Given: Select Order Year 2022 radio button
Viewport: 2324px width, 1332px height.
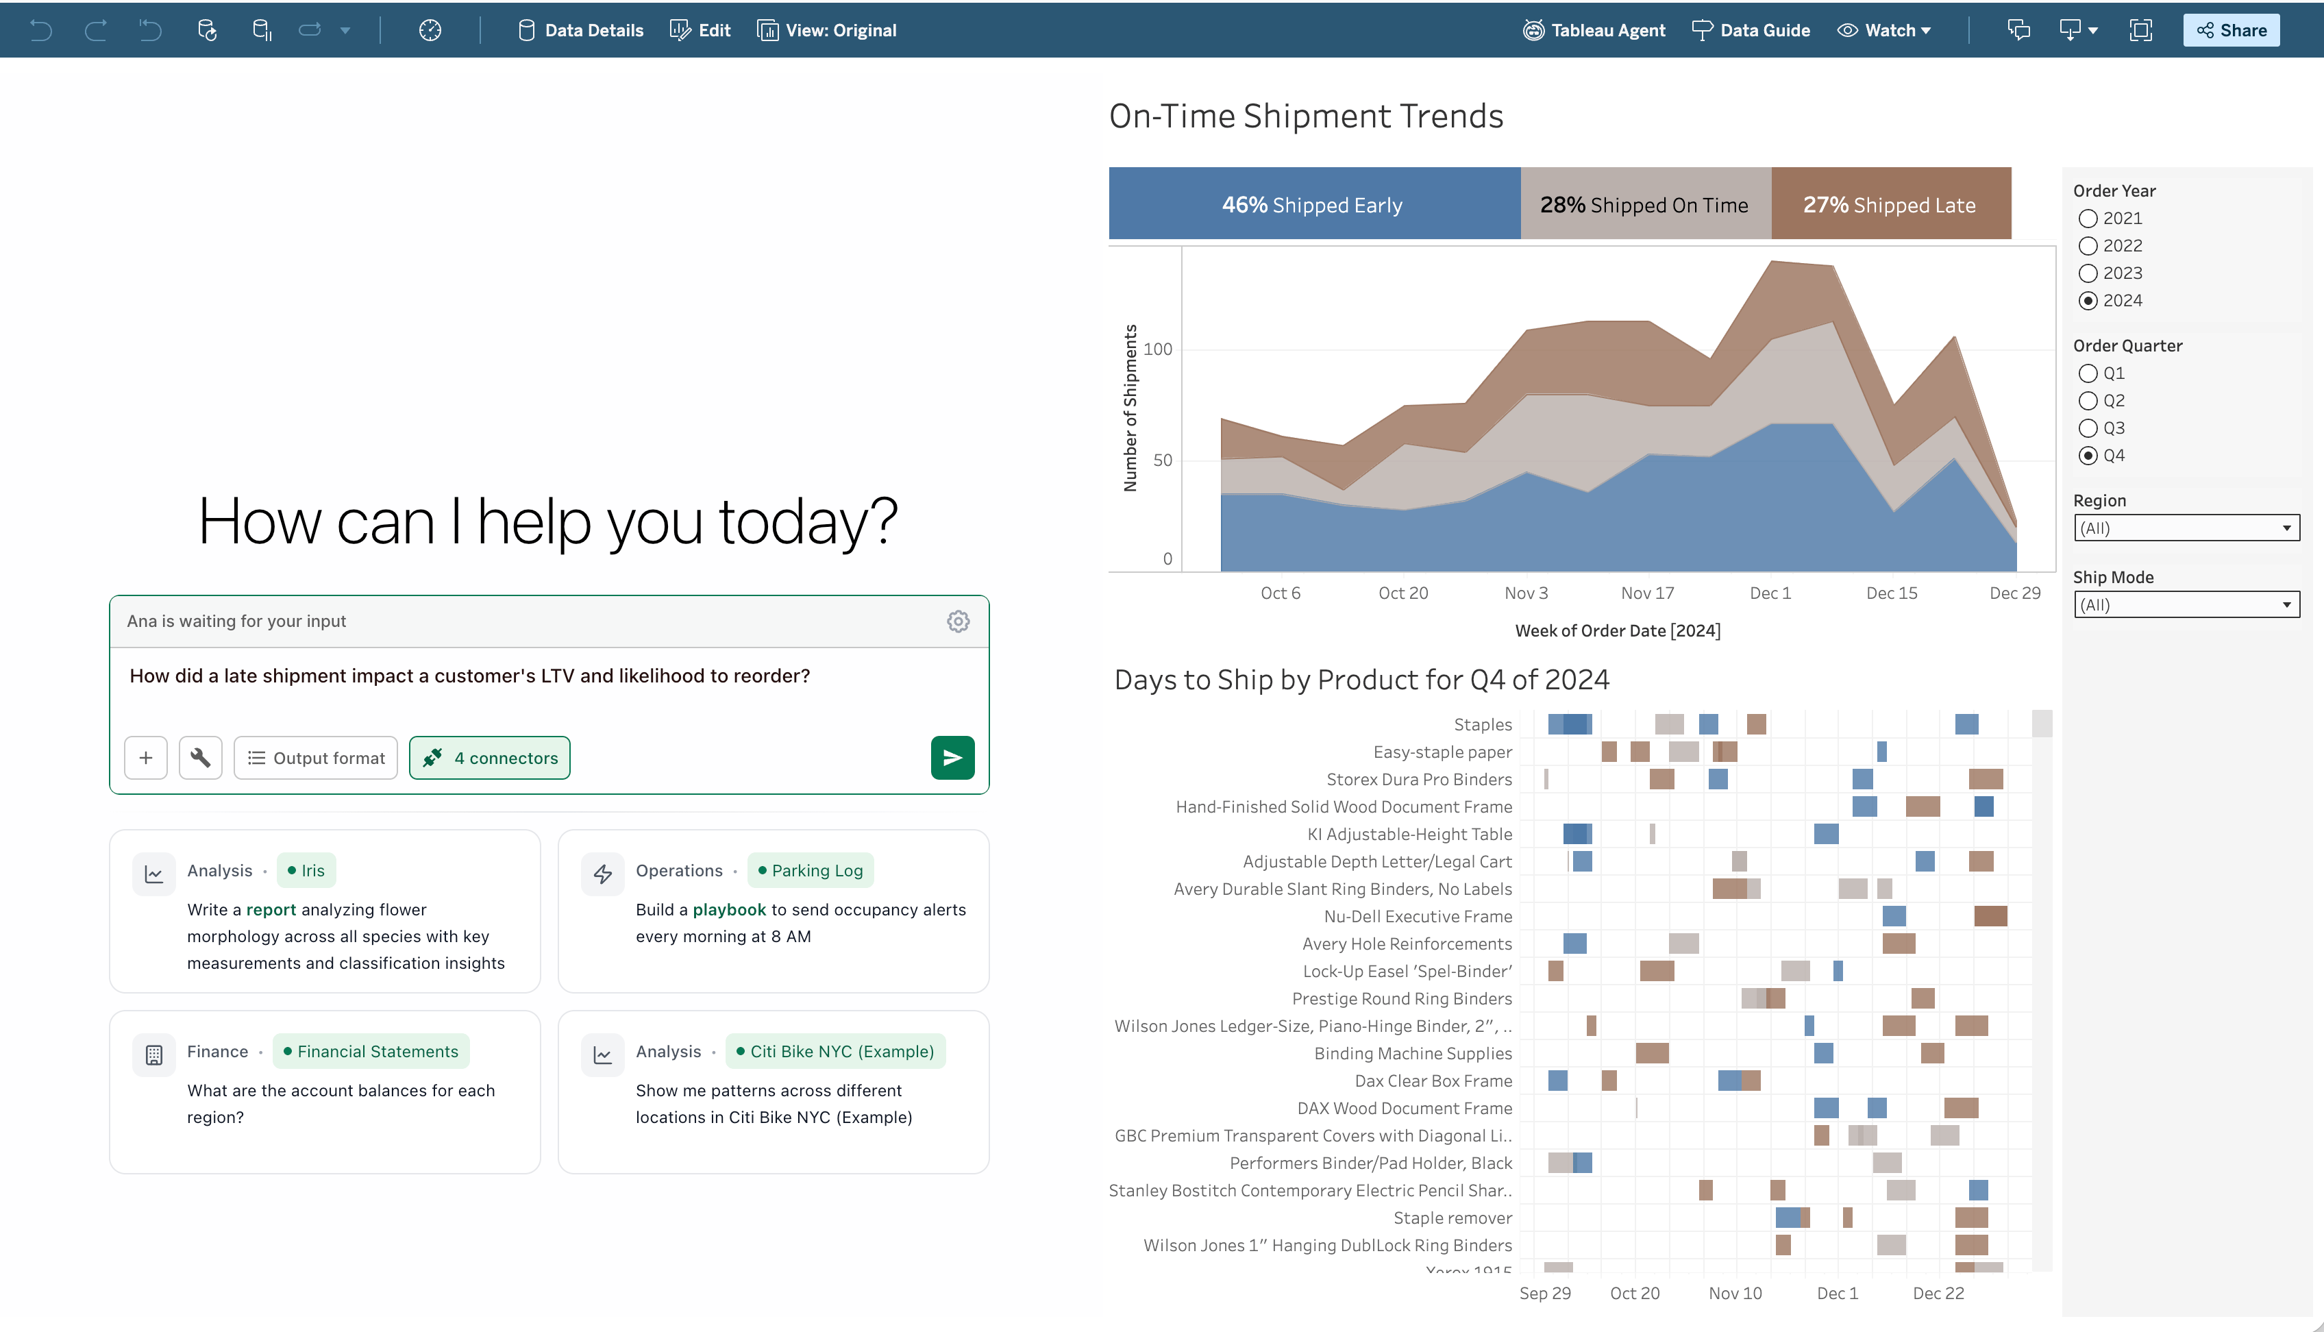Looking at the screenshot, I should tap(2088, 246).
